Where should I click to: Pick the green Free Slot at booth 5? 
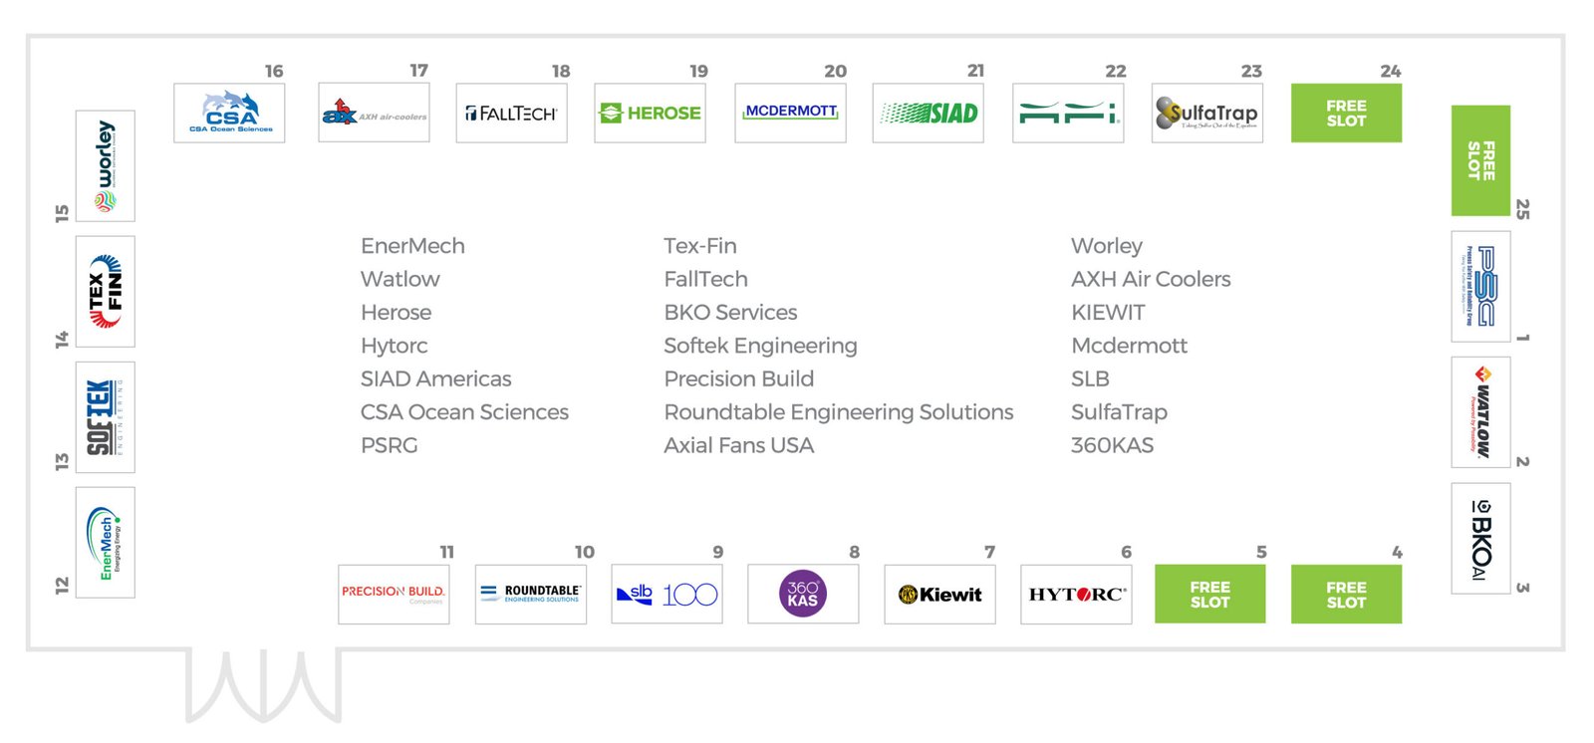[x=1209, y=595]
